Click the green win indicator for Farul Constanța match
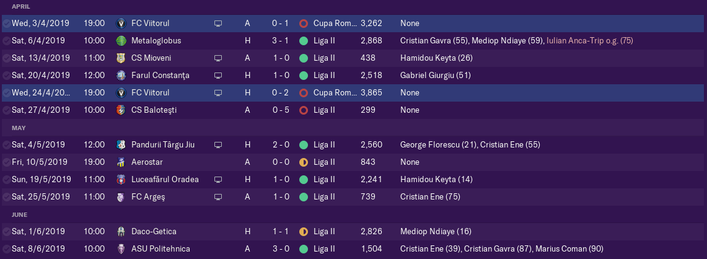 [x=304, y=76]
